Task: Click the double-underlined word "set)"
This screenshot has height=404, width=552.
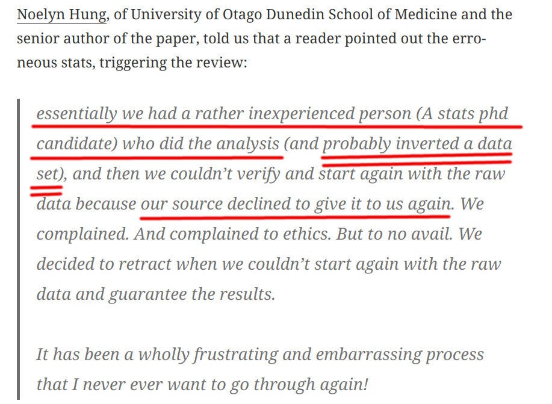Action: tap(49, 174)
